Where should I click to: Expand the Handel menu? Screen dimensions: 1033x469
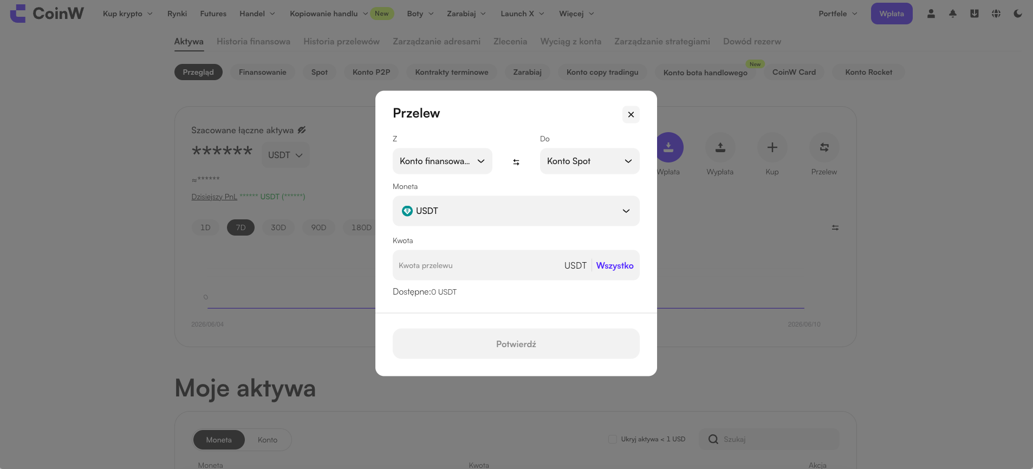point(257,14)
